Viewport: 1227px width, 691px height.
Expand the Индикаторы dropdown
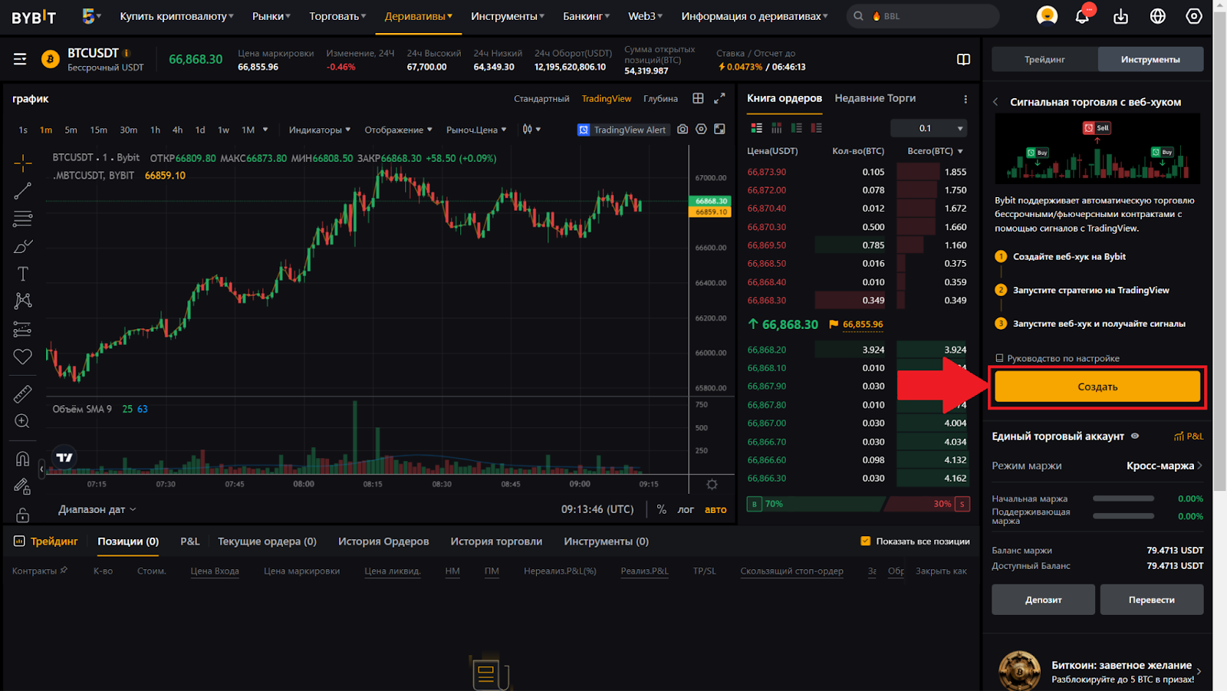[319, 130]
